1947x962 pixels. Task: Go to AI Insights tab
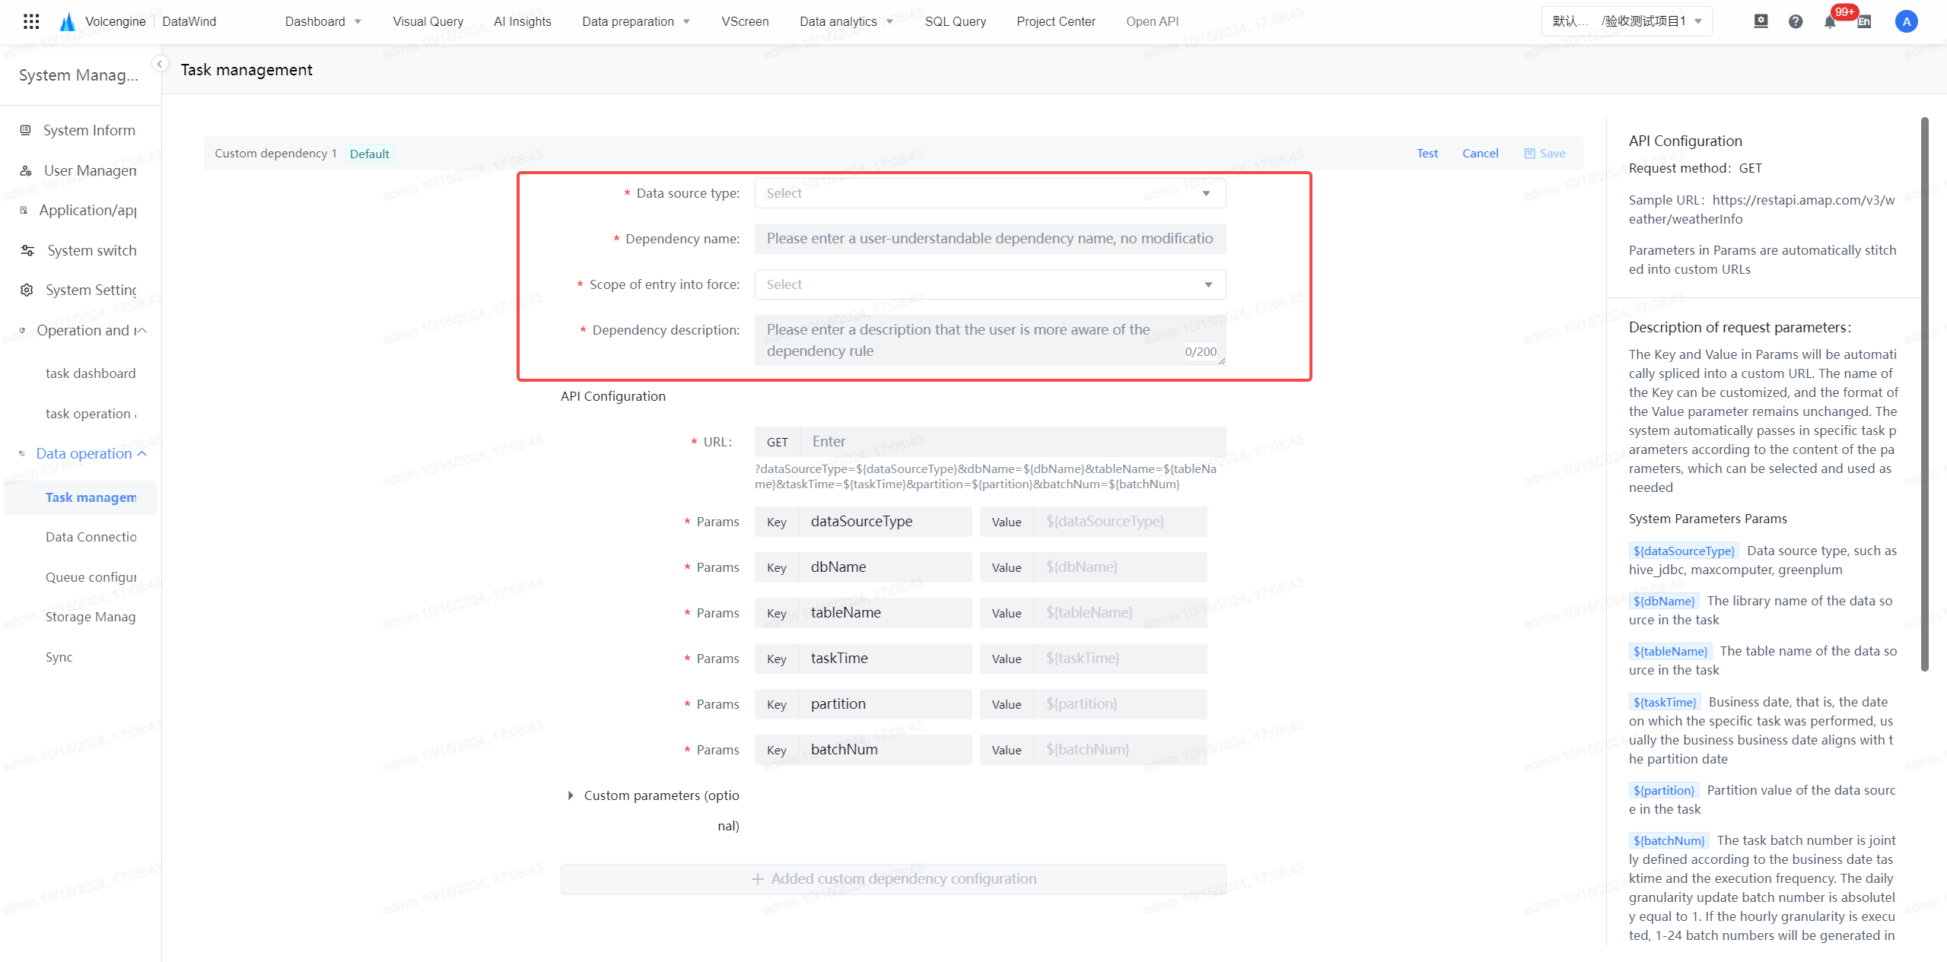click(x=522, y=21)
